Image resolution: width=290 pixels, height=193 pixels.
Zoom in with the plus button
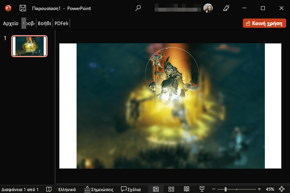point(259,189)
